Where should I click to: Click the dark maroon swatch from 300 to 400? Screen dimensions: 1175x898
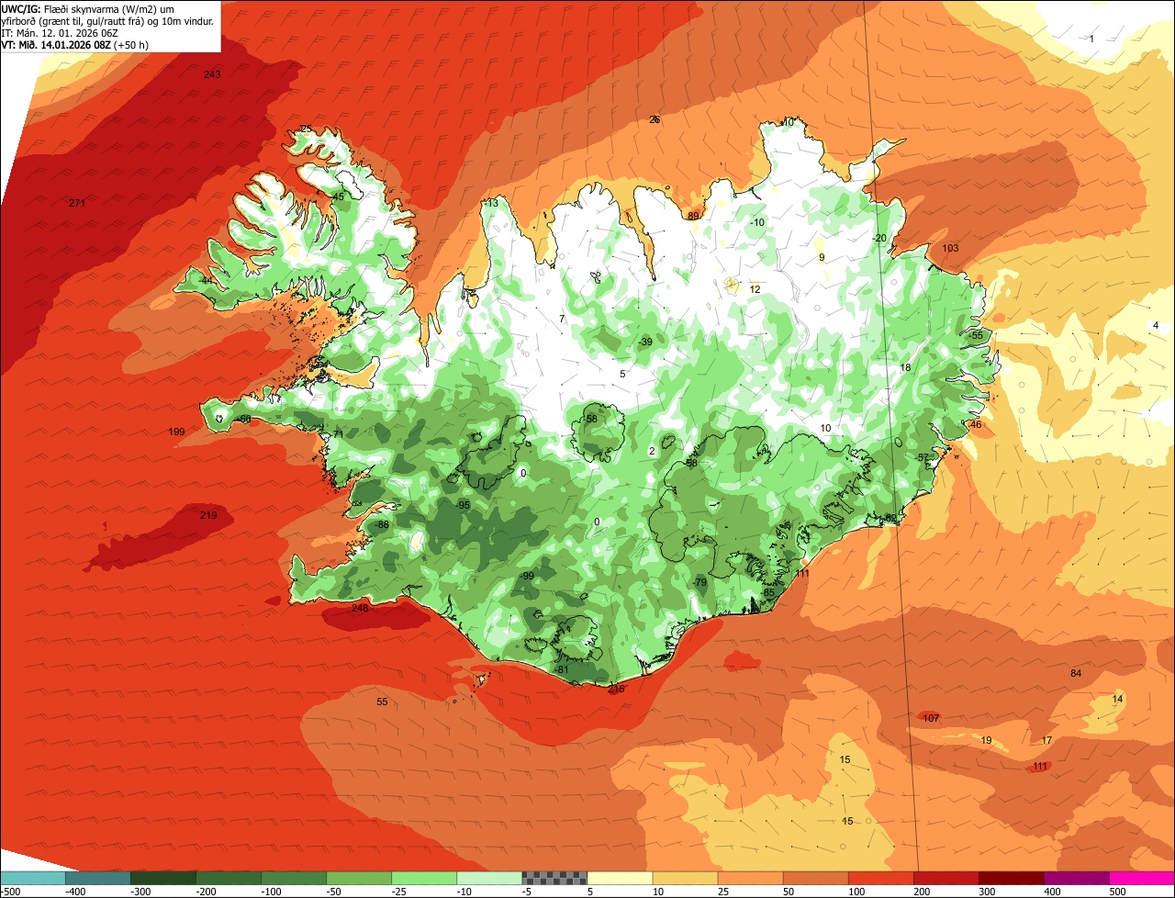[x=1012, y=878]
